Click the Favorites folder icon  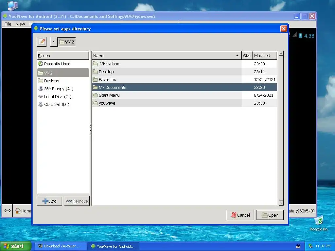click(95, 79)
